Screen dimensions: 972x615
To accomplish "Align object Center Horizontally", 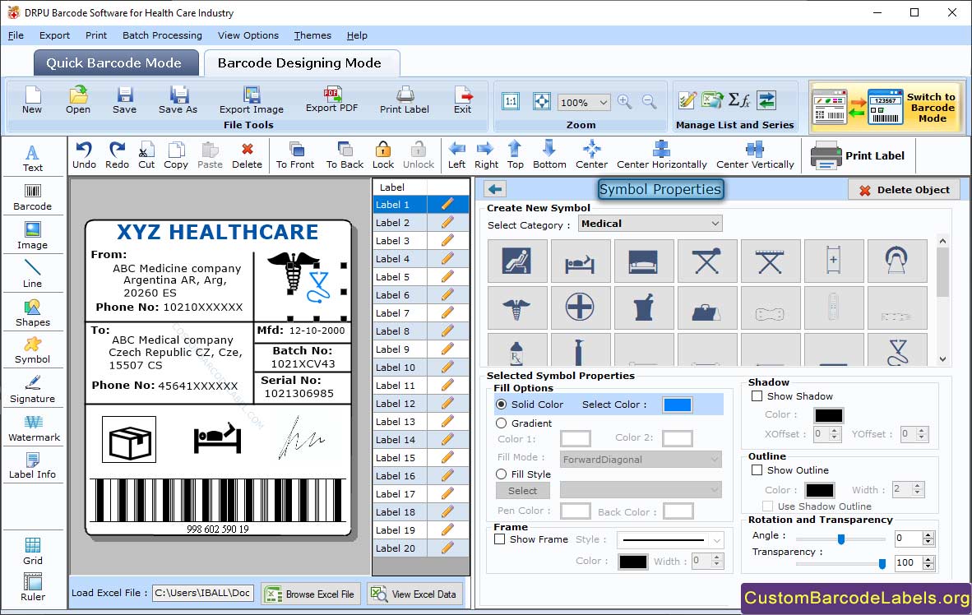I will [x=661, y=155].
